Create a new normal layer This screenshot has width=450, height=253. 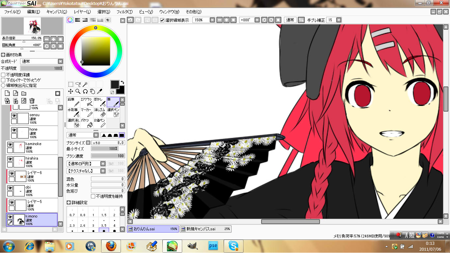pyautogui.click(x=7, y=93)
